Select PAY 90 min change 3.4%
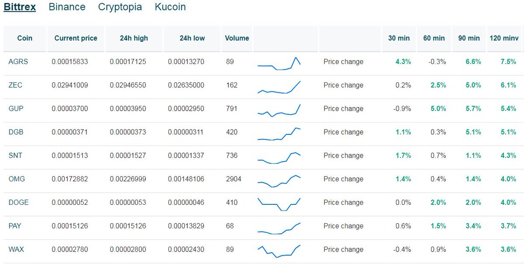This screenshot has width=524, height=265. tap(473, 227)
